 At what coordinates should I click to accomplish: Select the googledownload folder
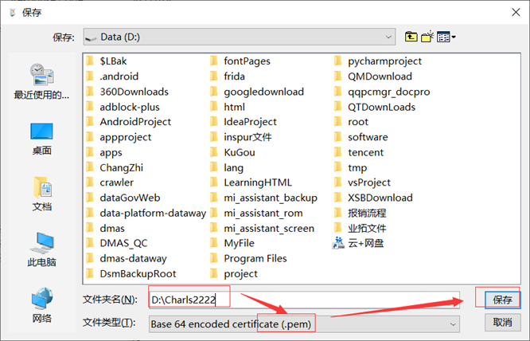(257, 92)
